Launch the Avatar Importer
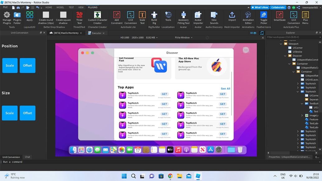This screenshot has width=322, height=181. click(198, 18)
